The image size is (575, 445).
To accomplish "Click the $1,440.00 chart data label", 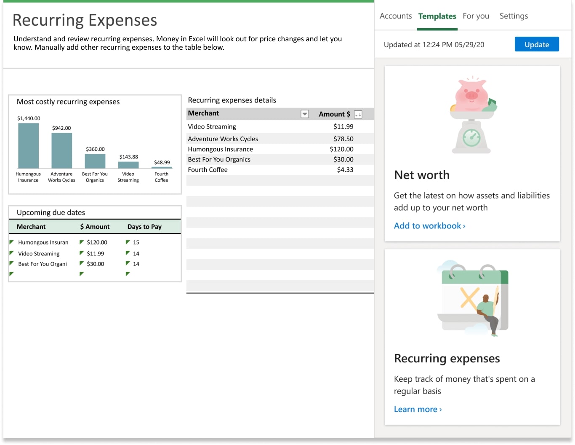I will tap(29, 118).
